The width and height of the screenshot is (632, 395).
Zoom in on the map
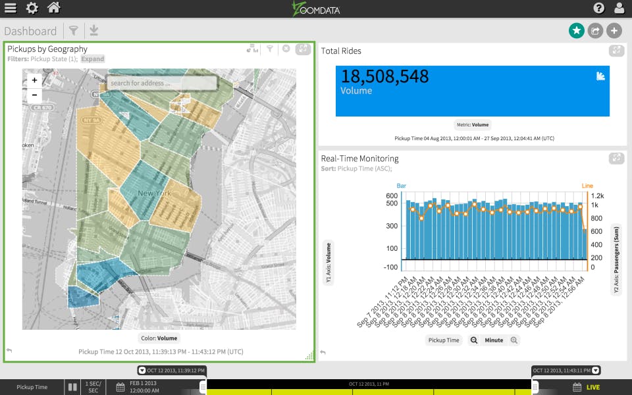click(34, 80)
